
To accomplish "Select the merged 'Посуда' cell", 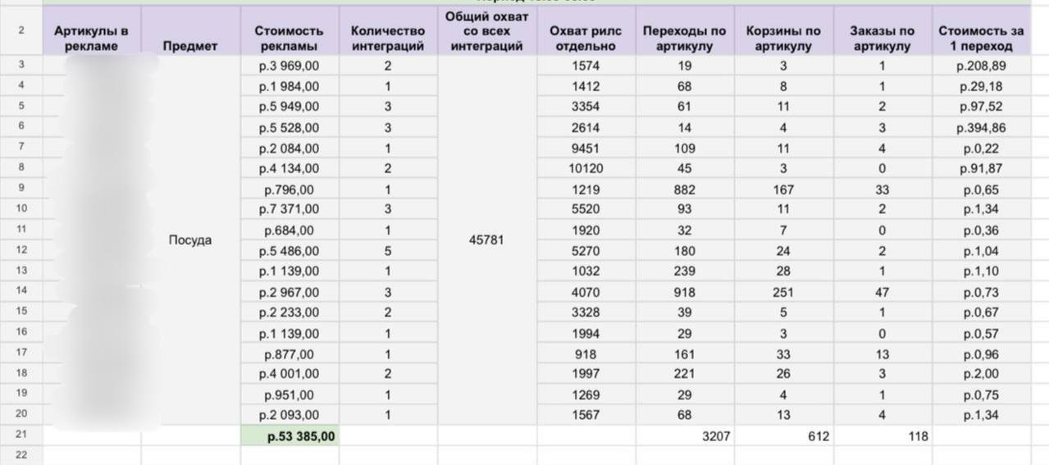I will pyautogui.click(x=190, y=240).
